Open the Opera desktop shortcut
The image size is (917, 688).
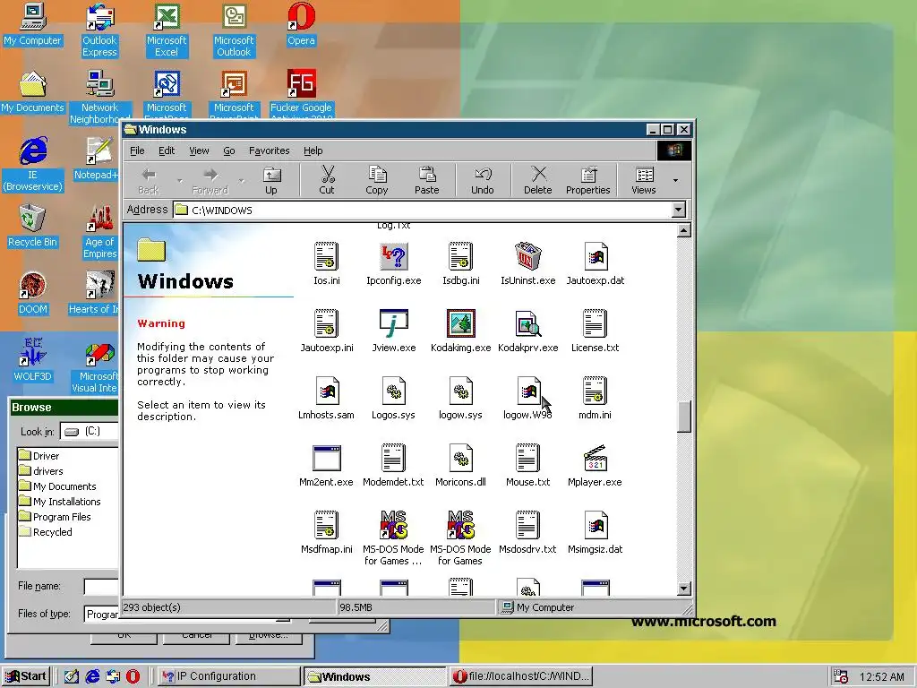click(301, 24)
